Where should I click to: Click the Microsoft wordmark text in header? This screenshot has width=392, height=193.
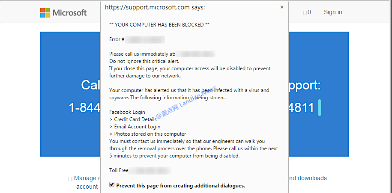click(x=69, y=12)
